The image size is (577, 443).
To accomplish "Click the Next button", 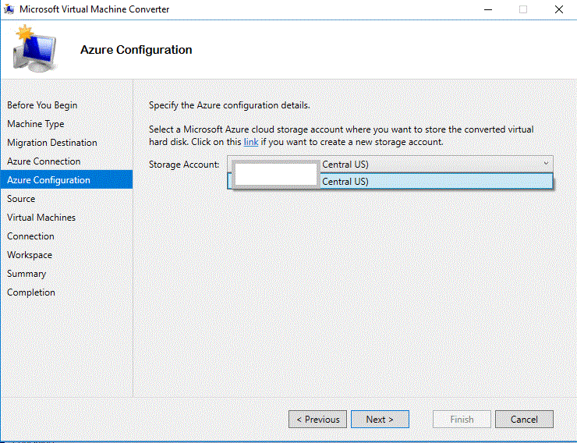I will (380, 419).
